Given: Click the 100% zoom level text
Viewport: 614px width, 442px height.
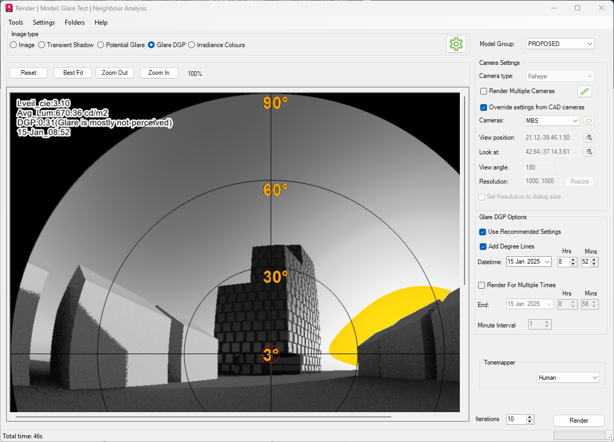Looking at the screenshot, I should click(194, 74).
